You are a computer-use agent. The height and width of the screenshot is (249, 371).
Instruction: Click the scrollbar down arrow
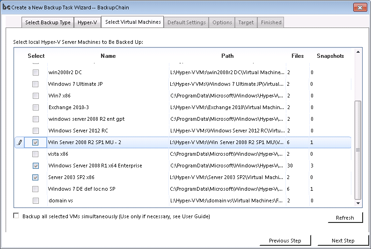(358, 203)
